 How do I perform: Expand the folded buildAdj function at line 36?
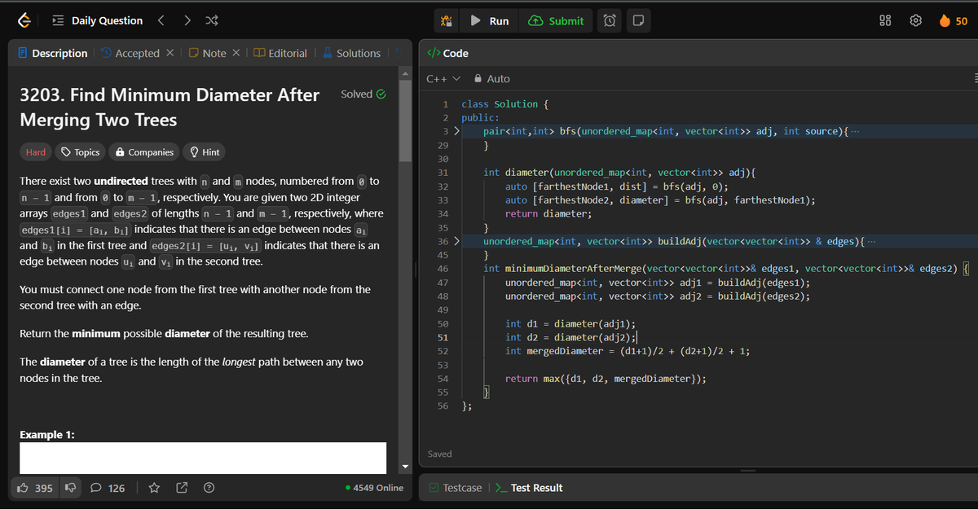pos(456,242)
